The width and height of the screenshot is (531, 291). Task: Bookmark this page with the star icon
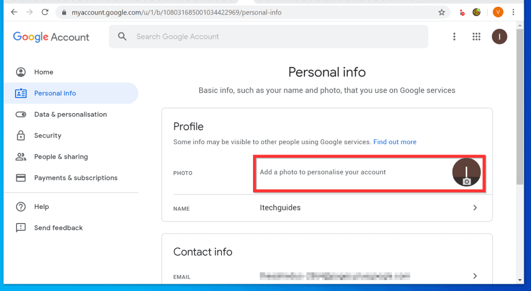[x=442, y=12]
